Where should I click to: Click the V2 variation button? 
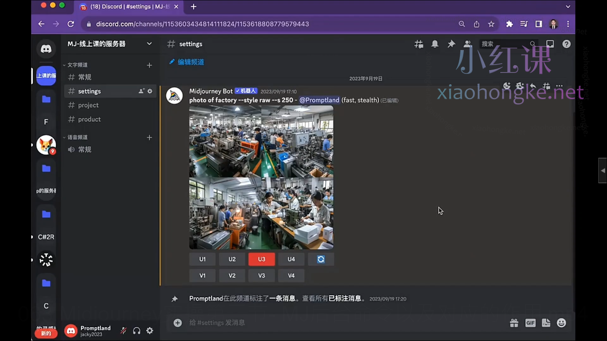pyautogui.click(x=232, y=276)
